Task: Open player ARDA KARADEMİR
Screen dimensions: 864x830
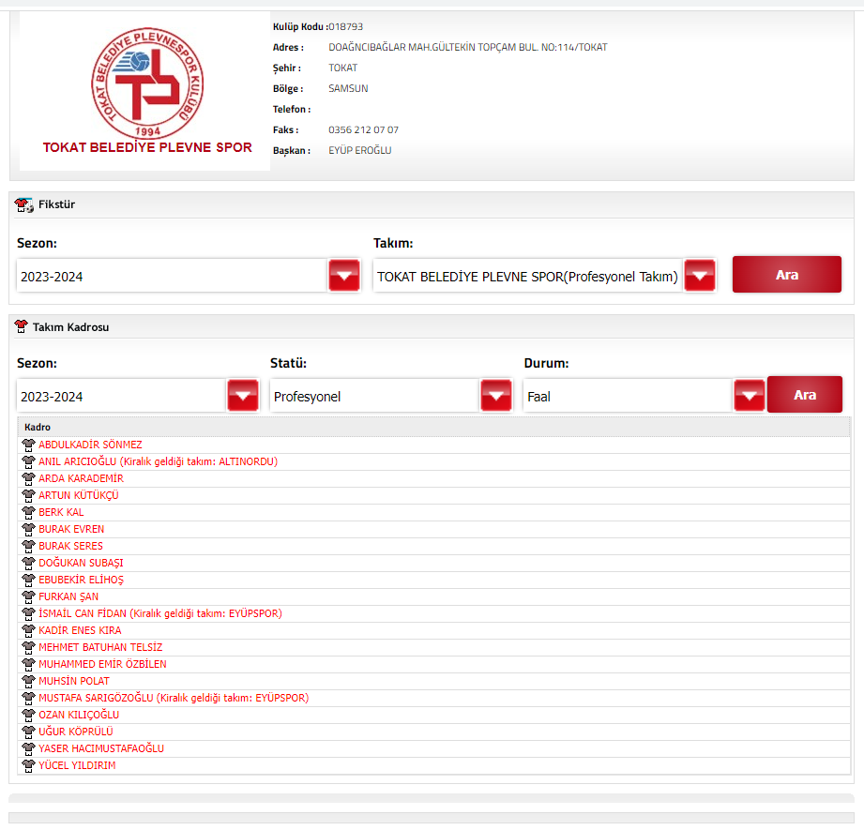Action: tap(81, 478)
